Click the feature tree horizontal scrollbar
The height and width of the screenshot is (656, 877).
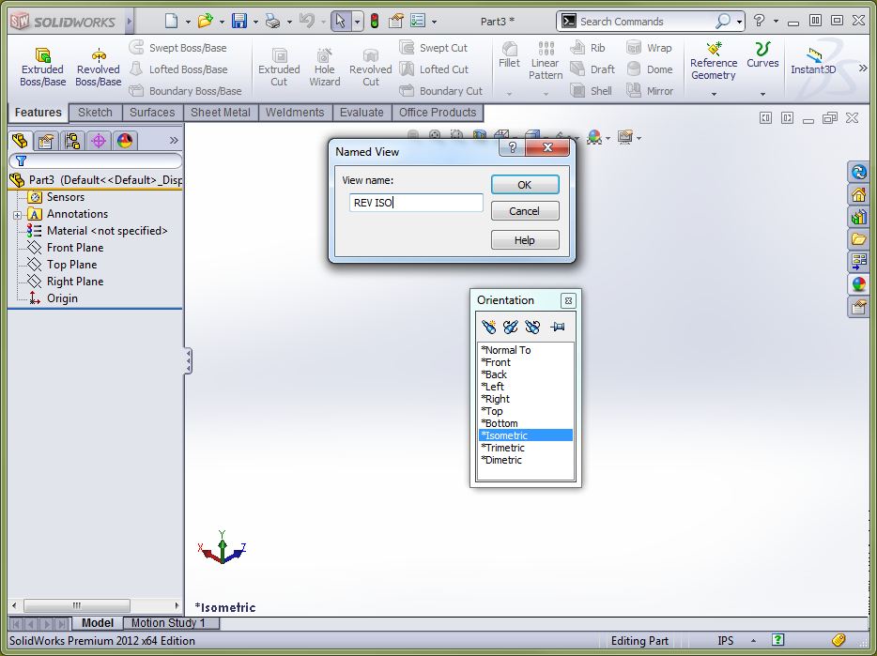click(96, 605)
